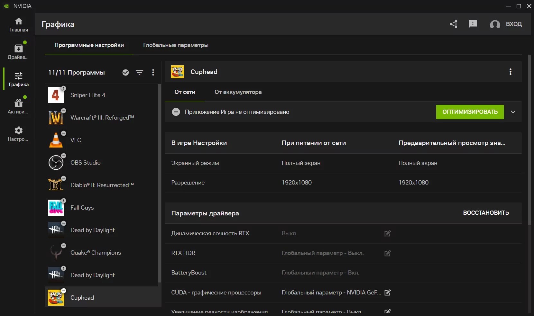
Task: Edit the CUDA графические процессоры setting
Action: click(x=388, y=293)
